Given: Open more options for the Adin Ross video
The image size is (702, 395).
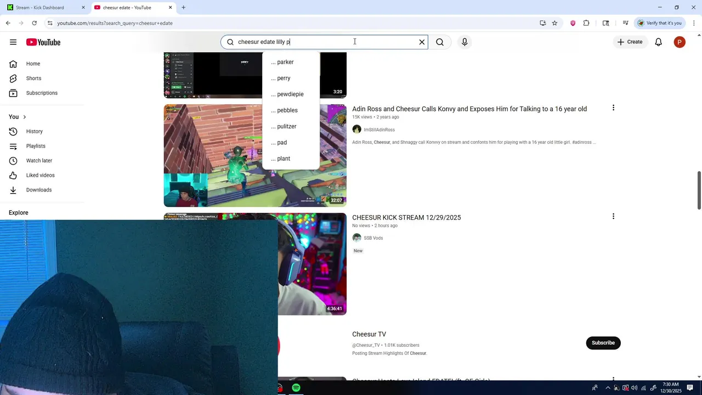Looking at the screenshot, I should point(613,108).
